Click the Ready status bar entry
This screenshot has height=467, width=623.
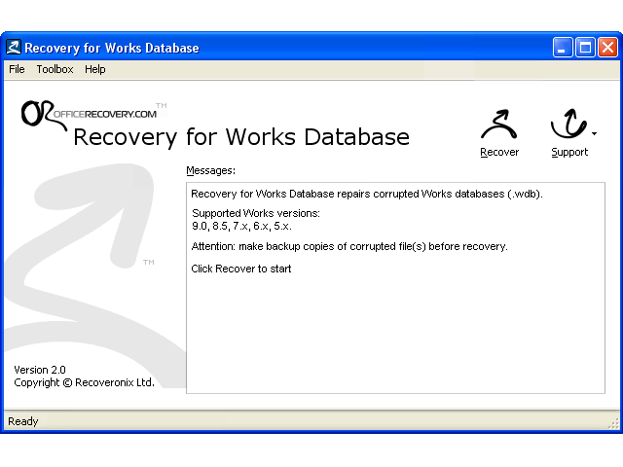[x=23, y=421]
